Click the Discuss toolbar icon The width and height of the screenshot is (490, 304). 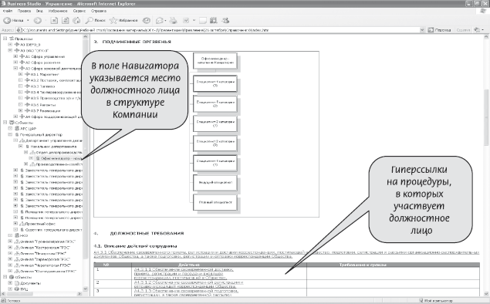coord(203,20)
